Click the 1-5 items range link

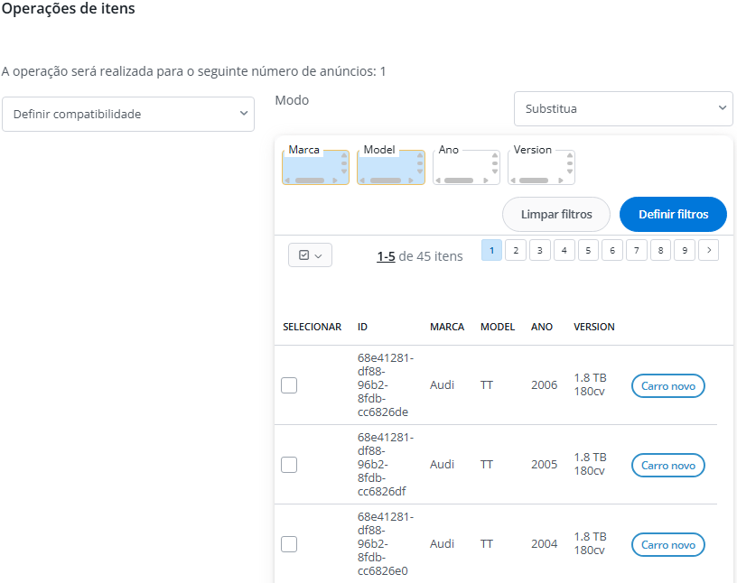click(386, 256)
